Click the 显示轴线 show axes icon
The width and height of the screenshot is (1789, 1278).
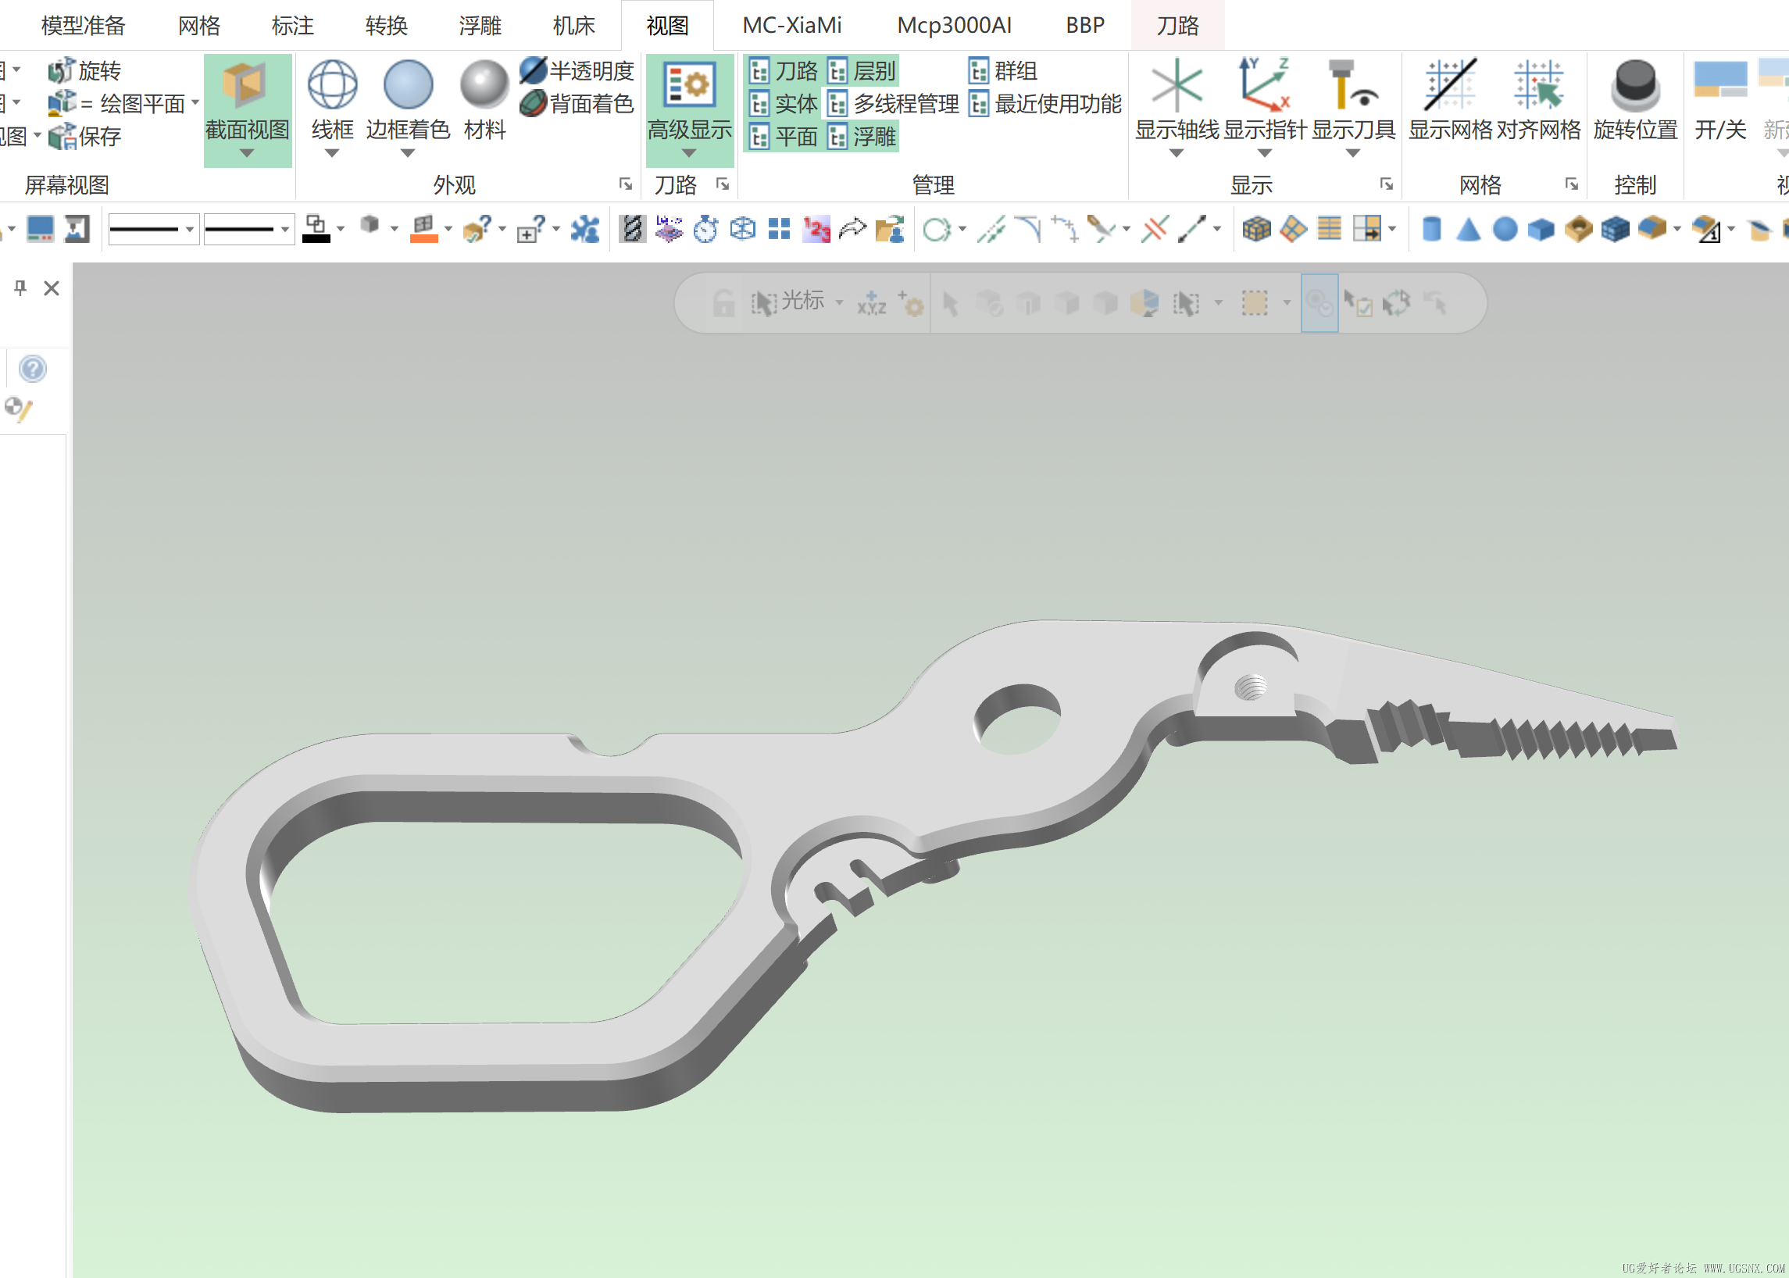coord(1176,85)
